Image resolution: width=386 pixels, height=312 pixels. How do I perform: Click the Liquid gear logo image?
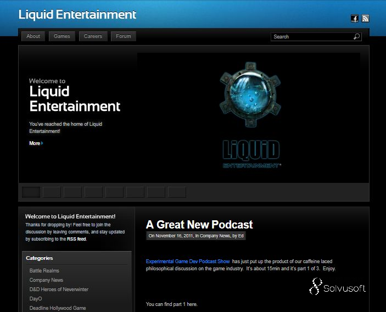(x=250, y=94)
